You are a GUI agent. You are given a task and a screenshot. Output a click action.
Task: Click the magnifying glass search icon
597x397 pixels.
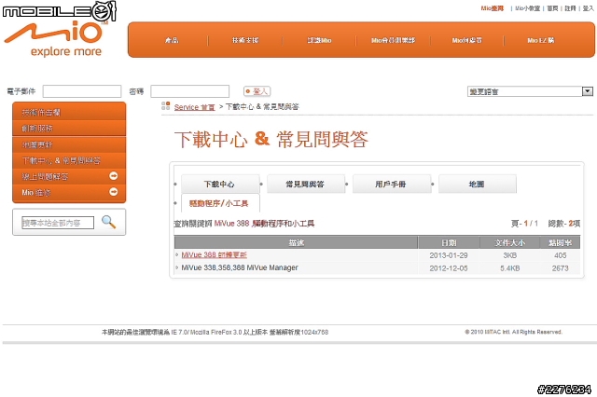(x=108, y=222)
